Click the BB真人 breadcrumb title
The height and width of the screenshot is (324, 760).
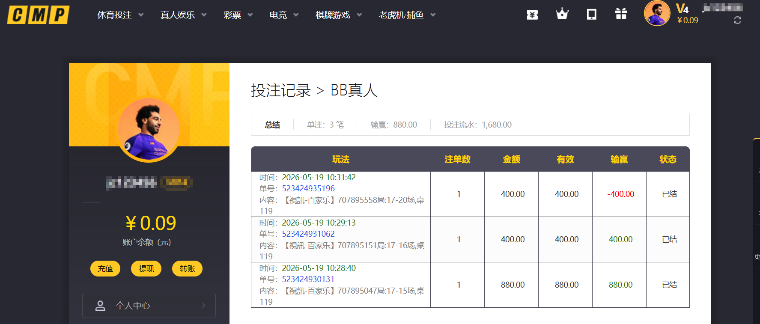pos(354,90)
